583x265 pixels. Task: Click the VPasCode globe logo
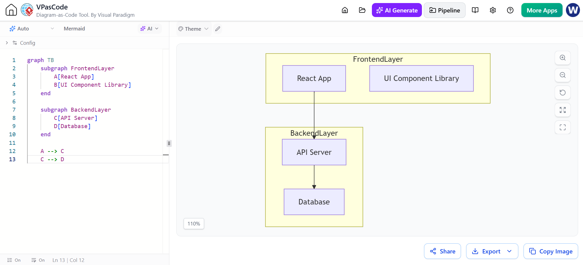[x=27, y=10]
